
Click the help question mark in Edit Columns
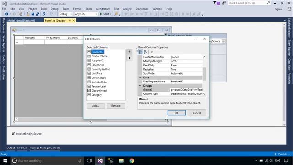[x=195, y=39]
